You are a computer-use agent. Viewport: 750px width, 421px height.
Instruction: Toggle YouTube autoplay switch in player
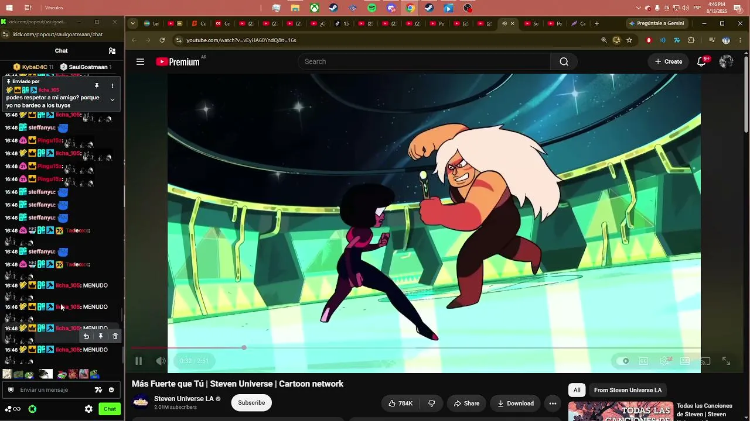(x=623, y=361)
